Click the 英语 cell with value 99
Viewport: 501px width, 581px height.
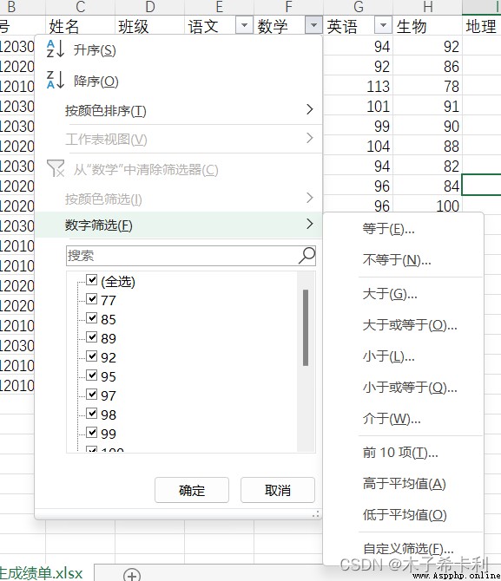click(358, 126)
